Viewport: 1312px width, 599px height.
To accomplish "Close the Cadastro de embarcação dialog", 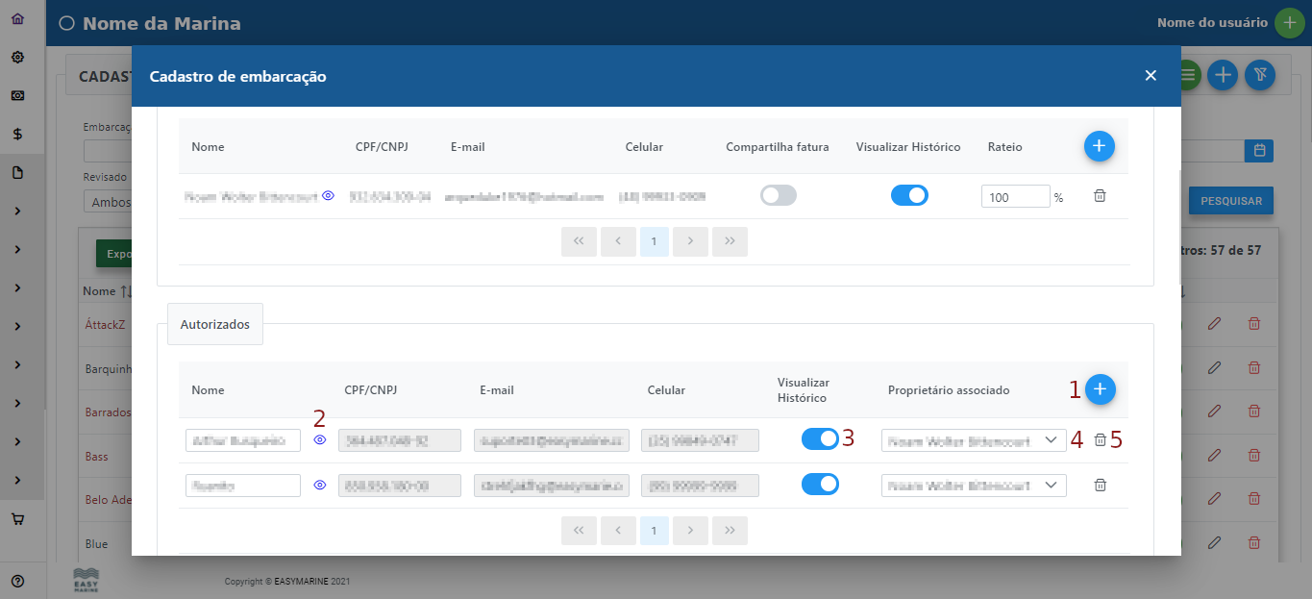I will (x=1151, y=76).
